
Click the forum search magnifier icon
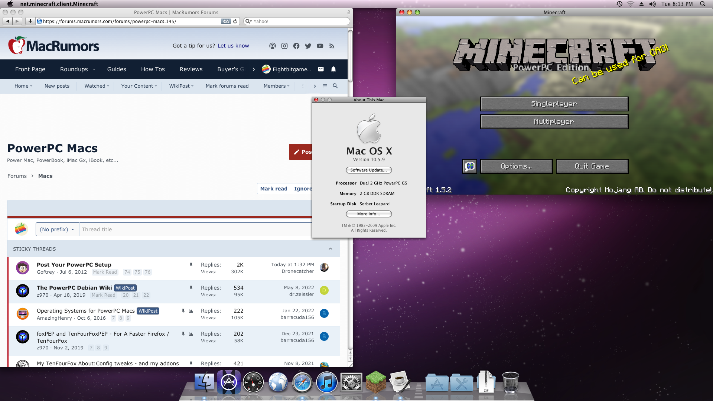(x=335, y=86)
